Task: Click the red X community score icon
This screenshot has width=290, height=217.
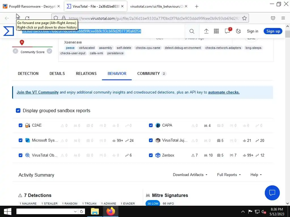Action: [x=22, y=42]
